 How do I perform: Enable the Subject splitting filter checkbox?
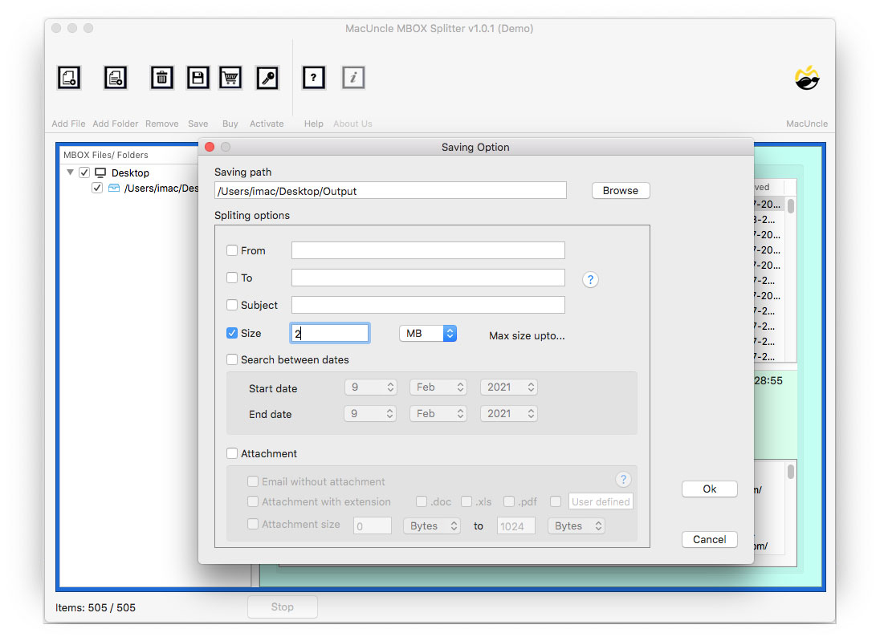point(231,305)
